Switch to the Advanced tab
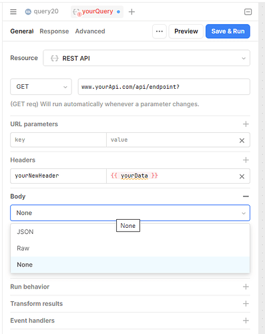 click(x=90, y=31)
